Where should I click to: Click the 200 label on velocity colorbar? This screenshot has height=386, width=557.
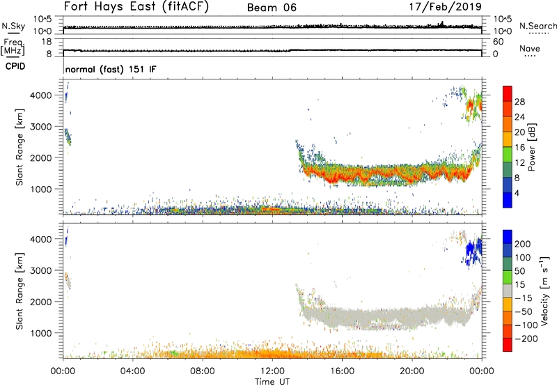click(523, 244)
